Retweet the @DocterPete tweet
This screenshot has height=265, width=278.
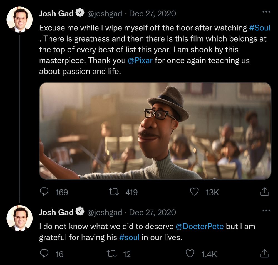click(x=111, y=254)
